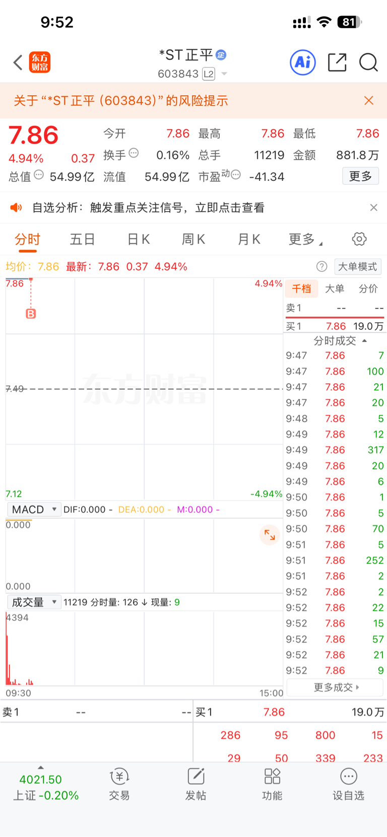Tap the 9:47 trade of 100 lots

(x=335, y=371)
